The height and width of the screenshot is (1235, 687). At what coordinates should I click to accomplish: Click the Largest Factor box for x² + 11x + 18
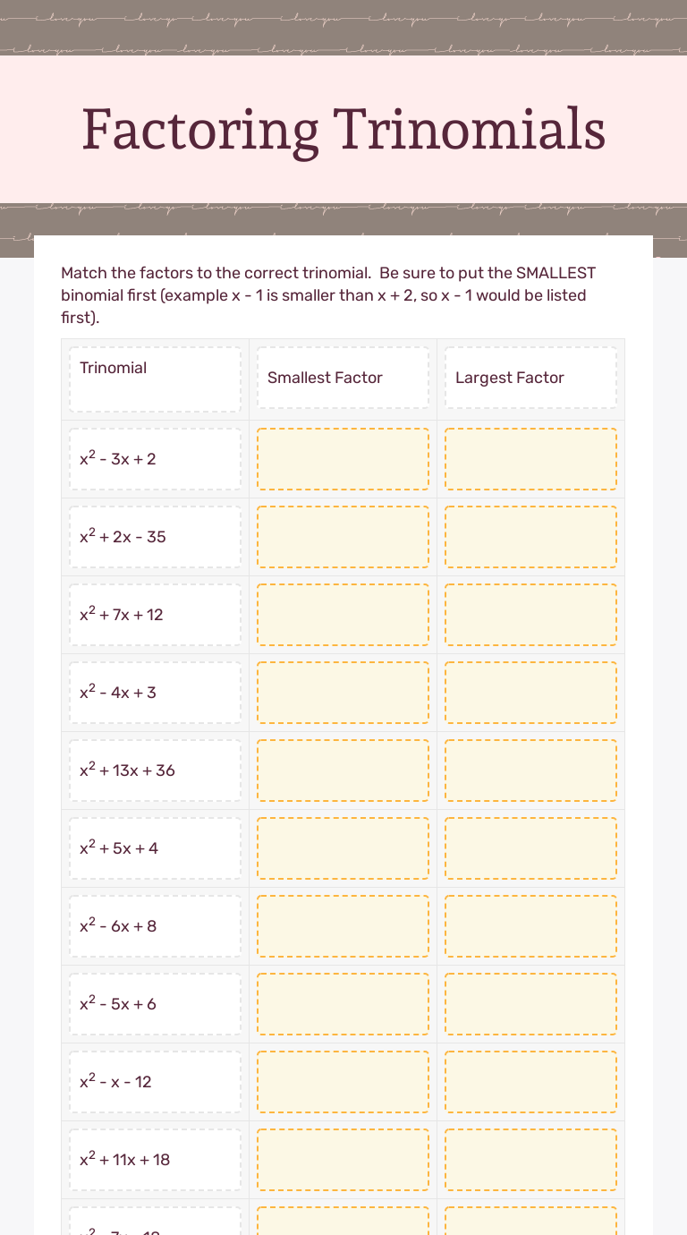tap(530, 1160)
